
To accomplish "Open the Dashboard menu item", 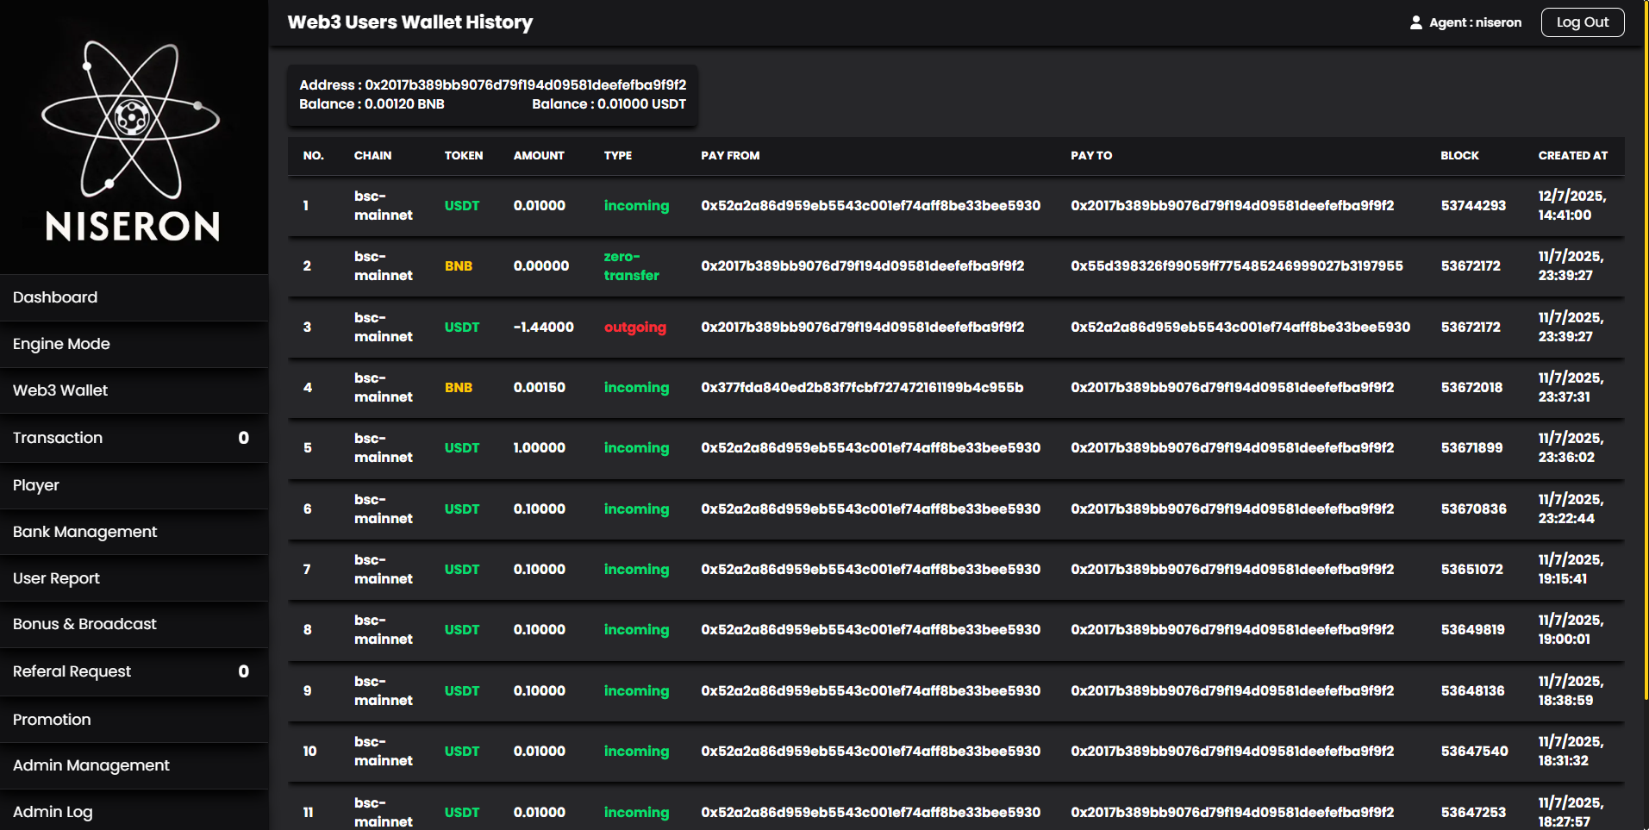I will 134,297.
